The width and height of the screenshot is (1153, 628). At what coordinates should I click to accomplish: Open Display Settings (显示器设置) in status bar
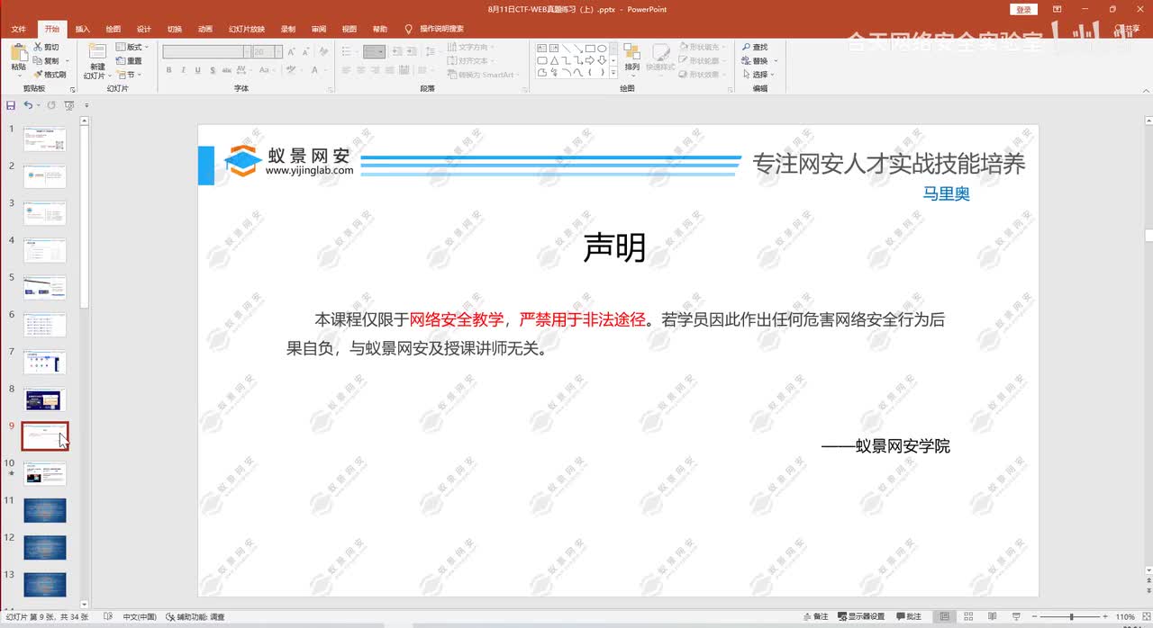(861, 616)
